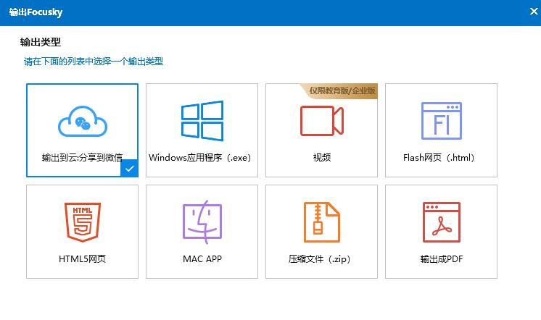Click the 仅限教育版/企业版 ribbon badge
Image resolution: width=541 pixels, height=320 pixels.
coord(339,91)
